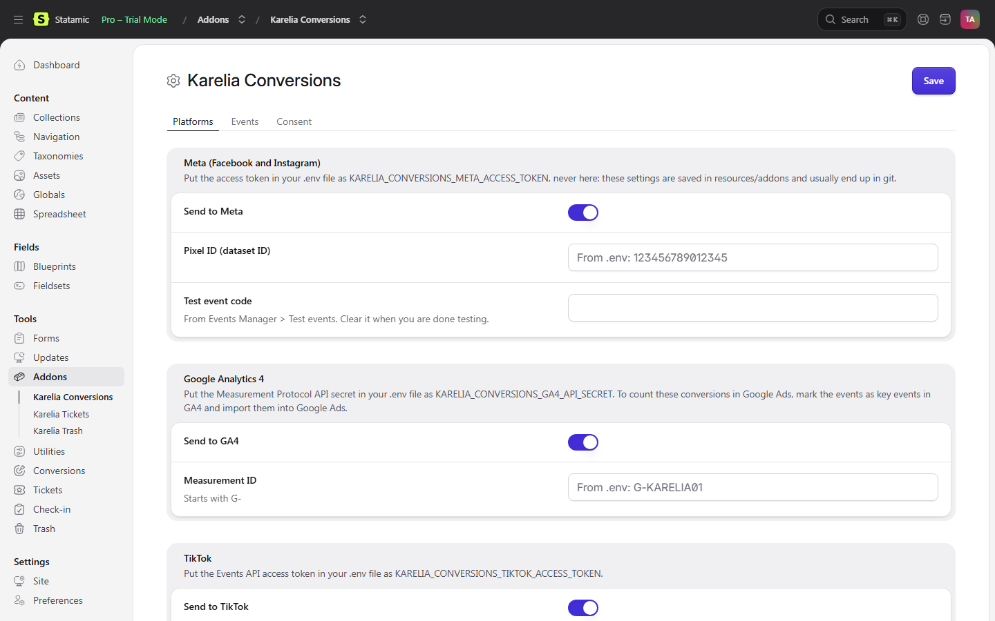Open Karelia Tickets addon in sidebar

[61, 414]
